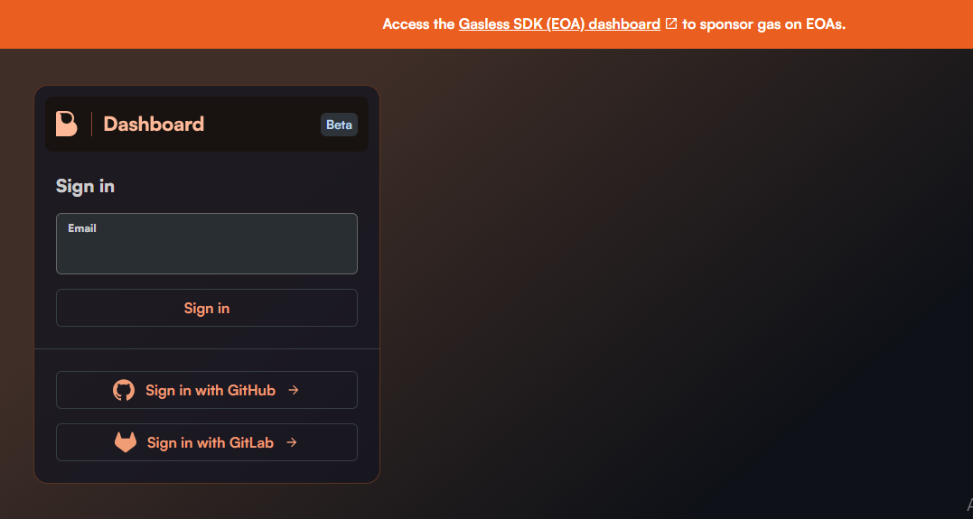Screen dimensions: 973x519
Task: Click the GitLab fox icon
Action: 126,442
